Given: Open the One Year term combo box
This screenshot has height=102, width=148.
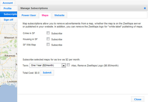Looking at the screenshot, I should tap(48, 65).
